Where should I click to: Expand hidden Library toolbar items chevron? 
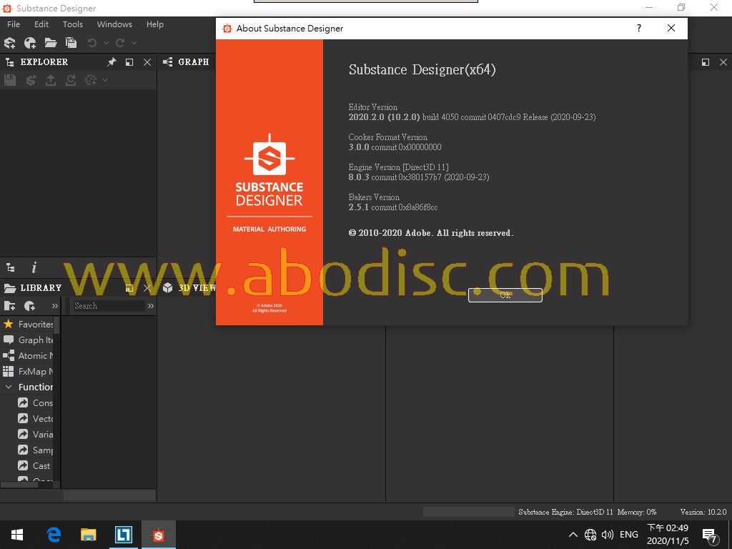54,306
